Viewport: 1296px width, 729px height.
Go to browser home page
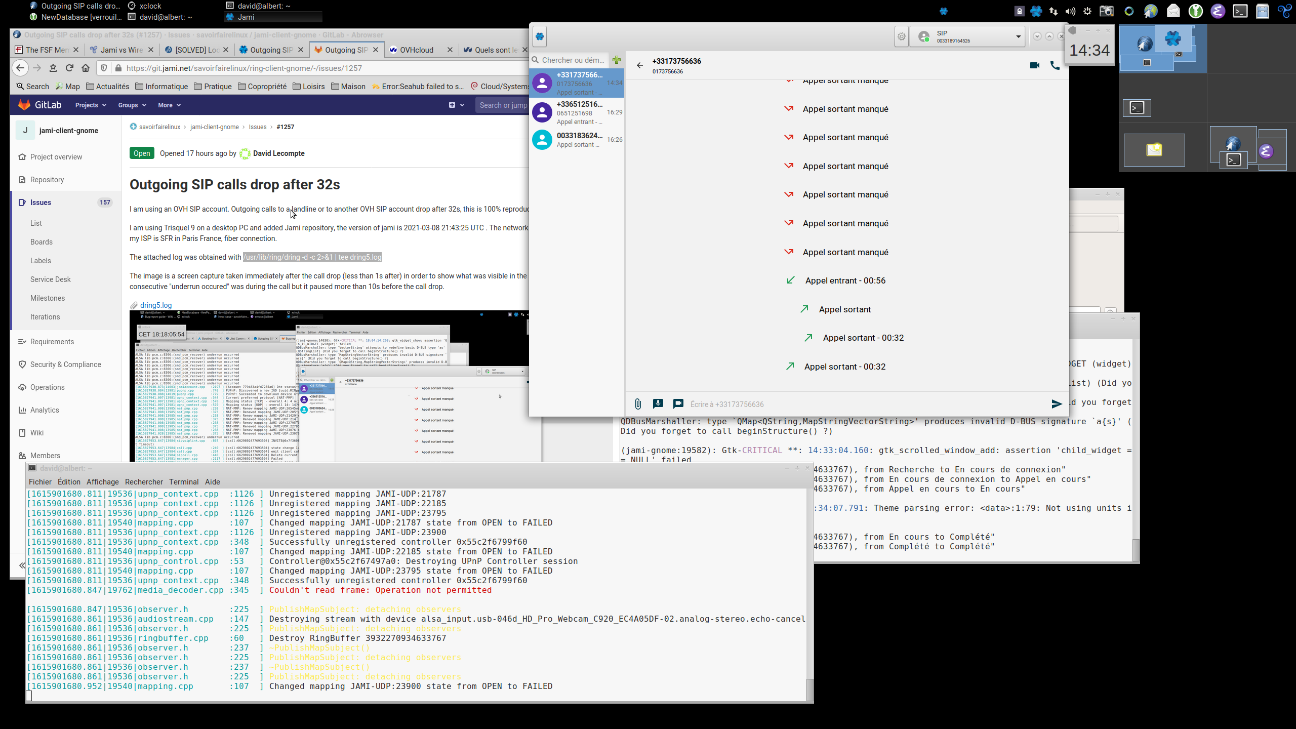point(86,68)
